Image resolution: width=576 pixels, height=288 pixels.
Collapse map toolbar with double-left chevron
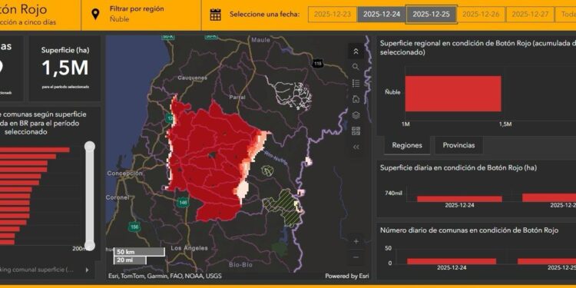click(356, 147)
